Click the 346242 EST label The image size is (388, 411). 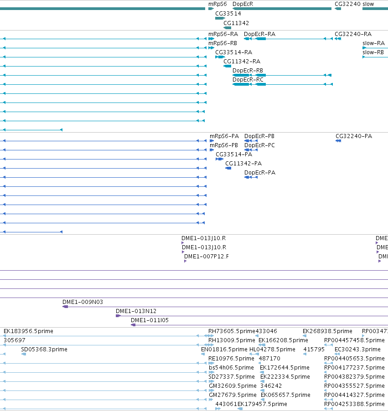(271, 386)
